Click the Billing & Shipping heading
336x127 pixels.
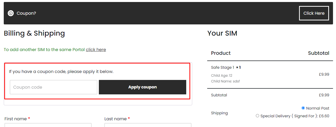(x=34, y=33)
